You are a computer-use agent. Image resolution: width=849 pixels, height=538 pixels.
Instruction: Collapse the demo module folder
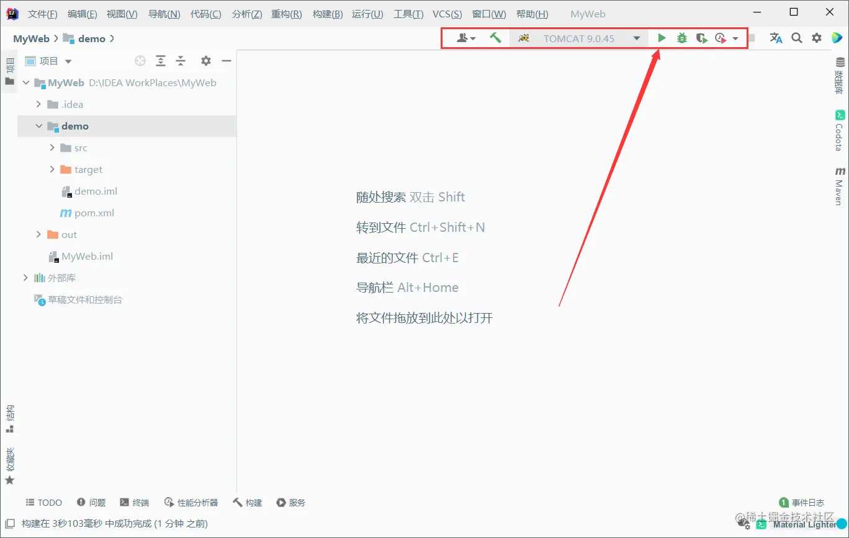(x=38, y=126)
